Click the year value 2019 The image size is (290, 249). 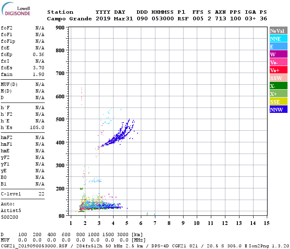tap(103, 19)
